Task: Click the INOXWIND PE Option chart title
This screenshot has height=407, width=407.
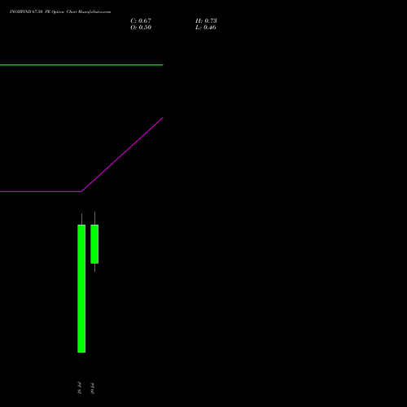Action: [x=60, y=11]
